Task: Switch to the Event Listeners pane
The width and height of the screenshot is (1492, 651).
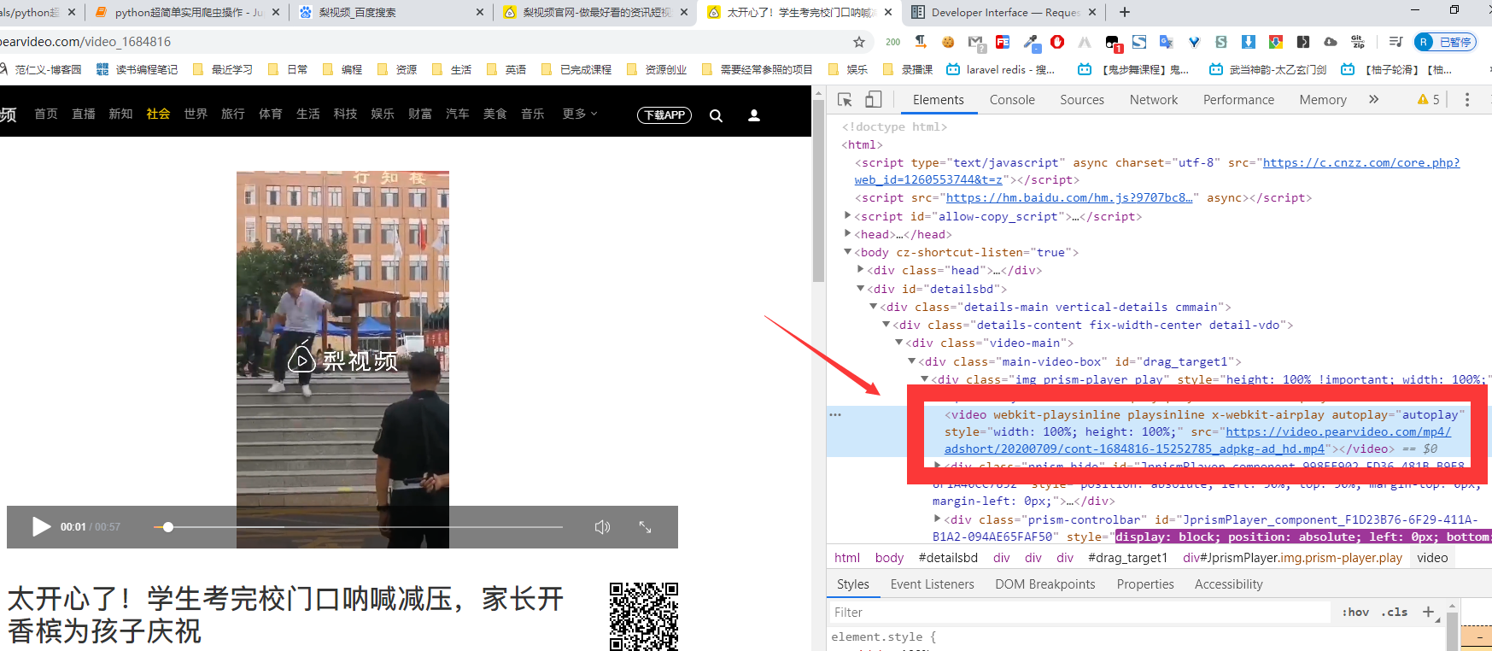Action: click(932, 584)
